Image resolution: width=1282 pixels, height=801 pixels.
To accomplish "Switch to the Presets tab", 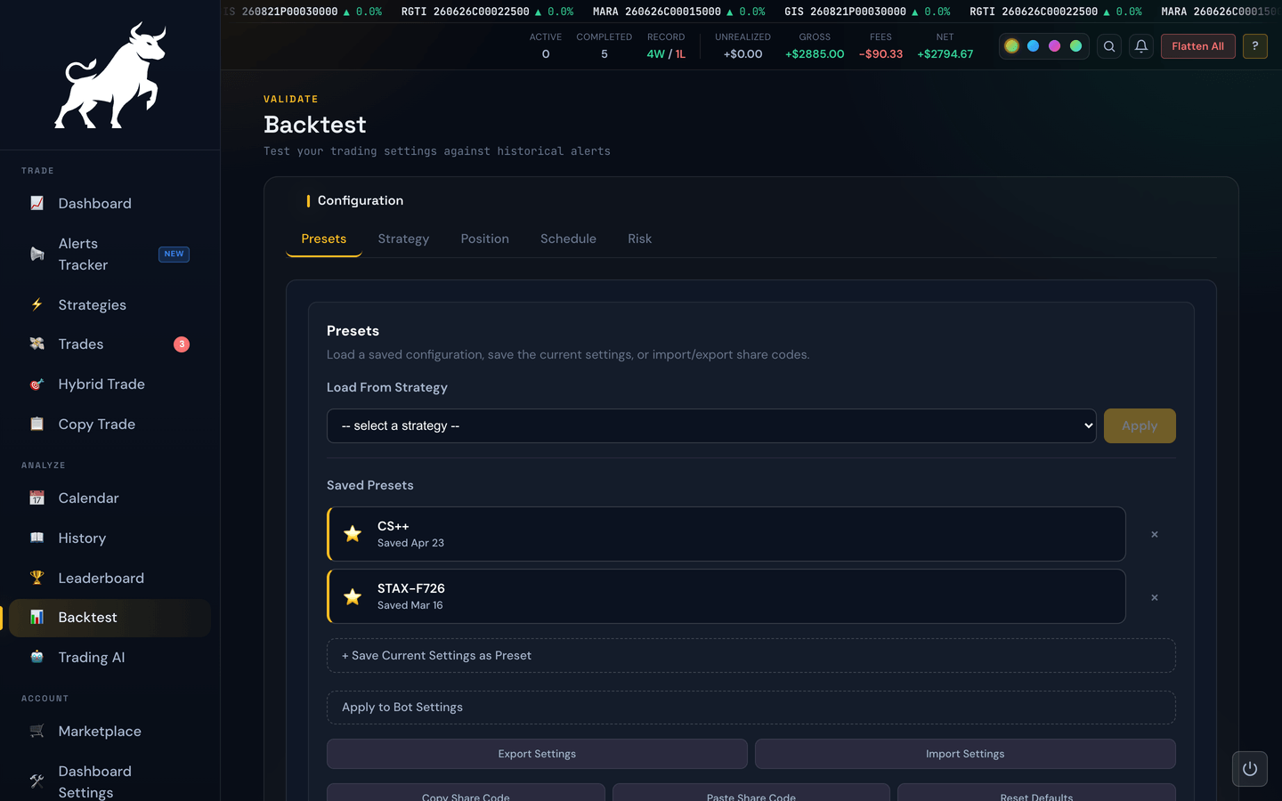I will point(324,239).
